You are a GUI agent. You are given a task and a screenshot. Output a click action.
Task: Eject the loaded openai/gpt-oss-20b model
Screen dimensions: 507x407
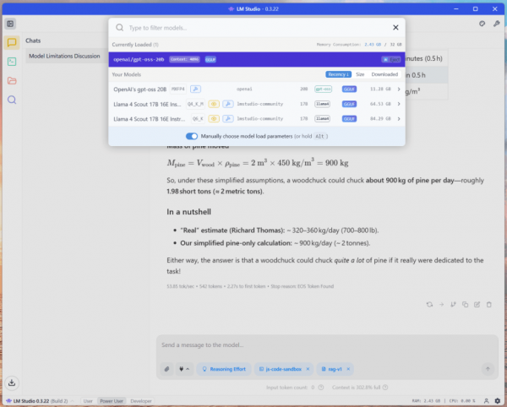pyautogui.click(x=390, y=59)
